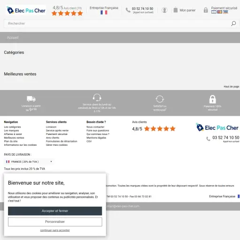Click the search magnifier icon
The height and width of the screenshot is (240, 240).
pyautogui.click(x=233, y=23)
